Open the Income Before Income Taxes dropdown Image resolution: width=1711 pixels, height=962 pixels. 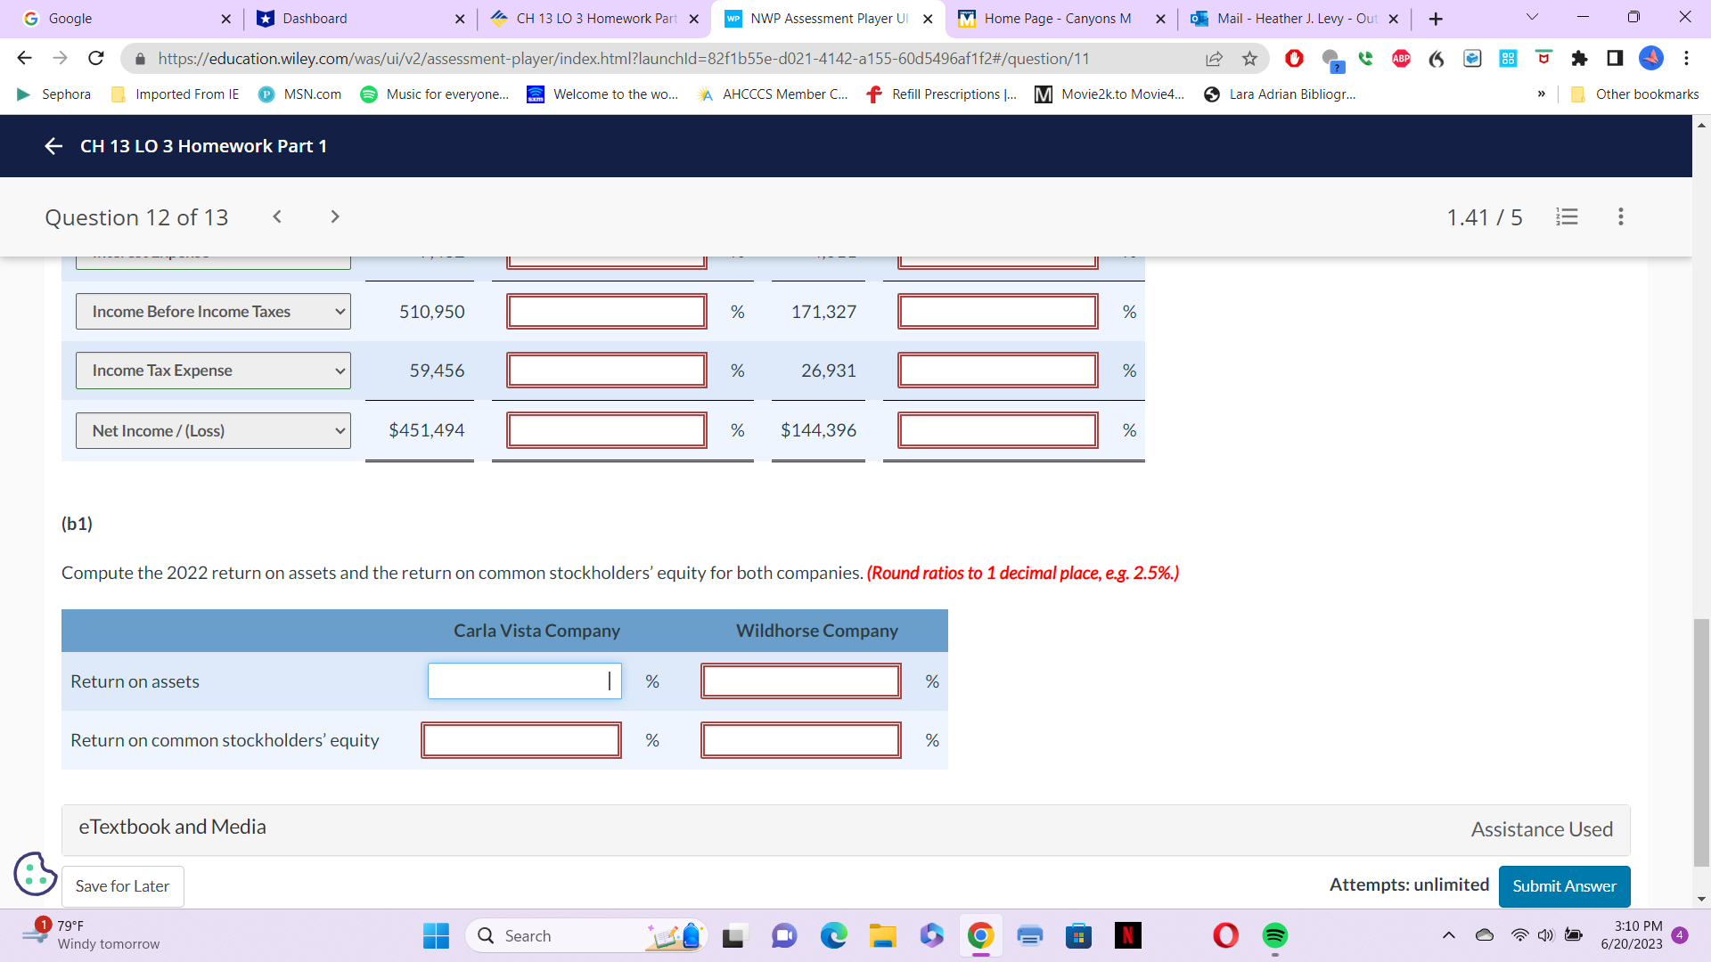(x=213, y=312)
